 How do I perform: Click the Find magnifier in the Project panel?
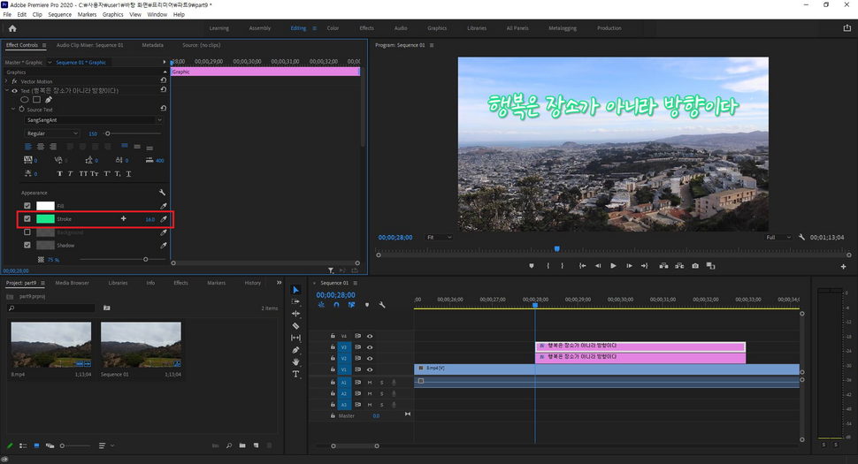coord(229,446)
